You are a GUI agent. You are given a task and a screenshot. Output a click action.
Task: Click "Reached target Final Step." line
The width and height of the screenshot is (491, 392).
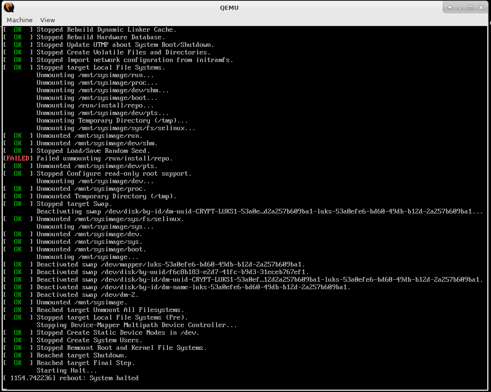click(x=86, y=363)
